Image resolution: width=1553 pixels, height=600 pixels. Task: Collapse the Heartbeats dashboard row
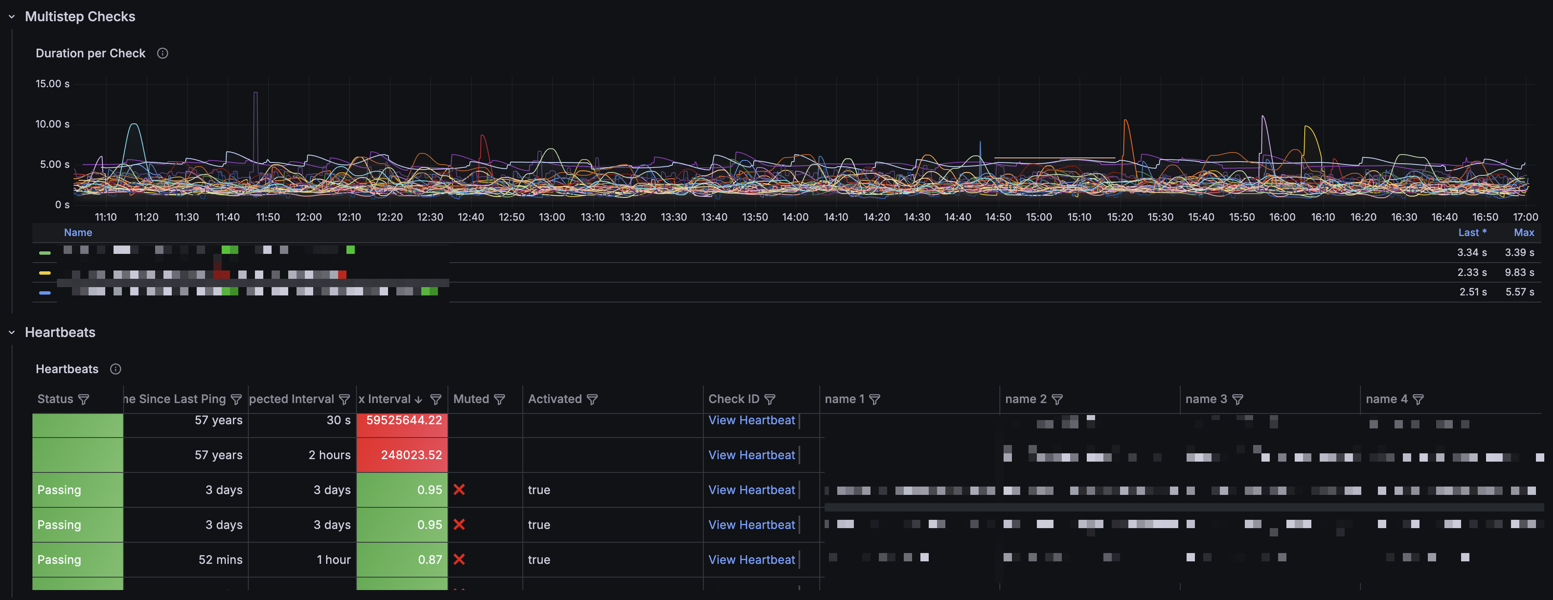coord(12,332)
